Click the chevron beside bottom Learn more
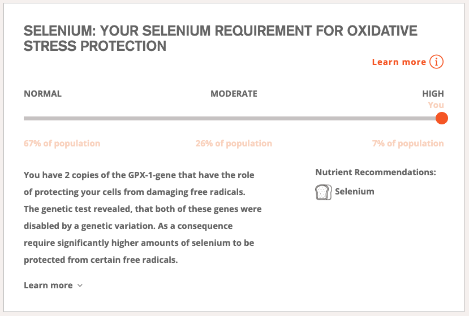 click(80, 285)
